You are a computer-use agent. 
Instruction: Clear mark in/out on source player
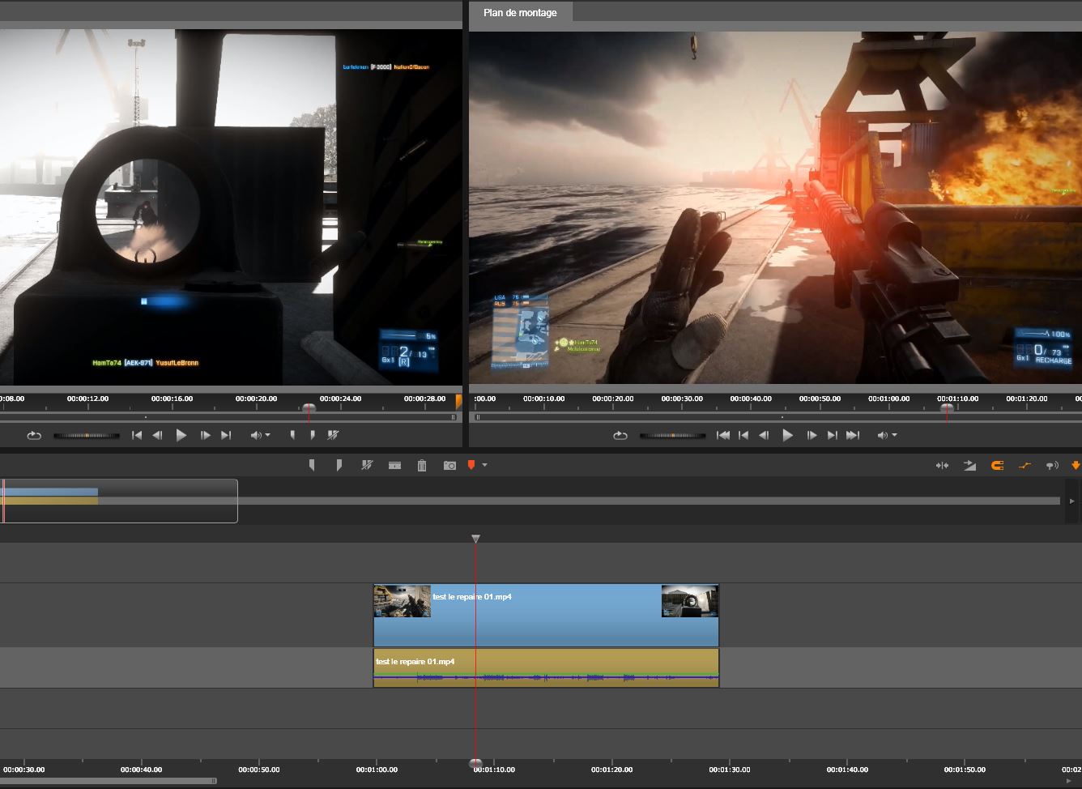tap(333, 435)
